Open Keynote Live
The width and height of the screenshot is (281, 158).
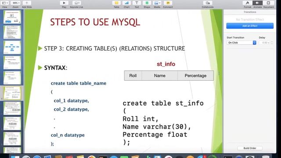[x=76, y=3]
